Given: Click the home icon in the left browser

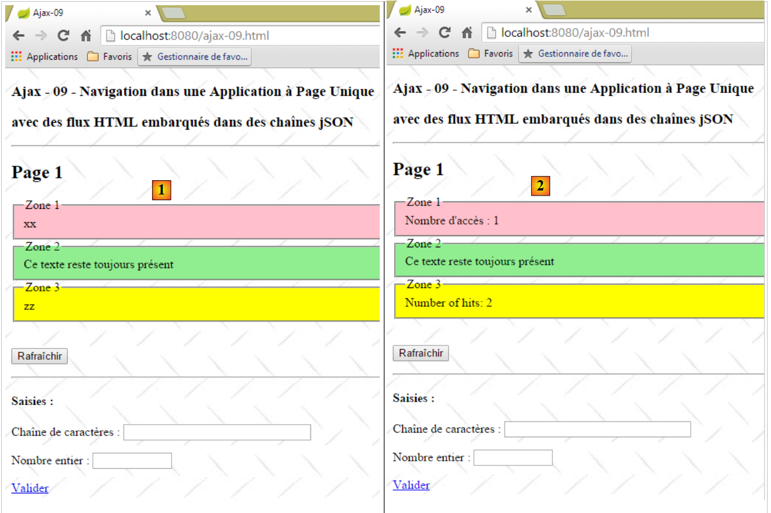Looking at the screenshot, I should click(x=86, y=36).
